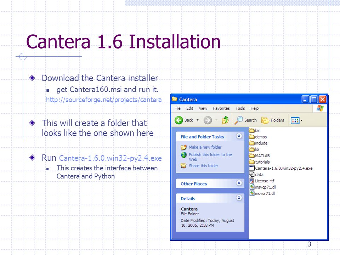Click the bin folder name
340x255 pixels.
point(258,131)
